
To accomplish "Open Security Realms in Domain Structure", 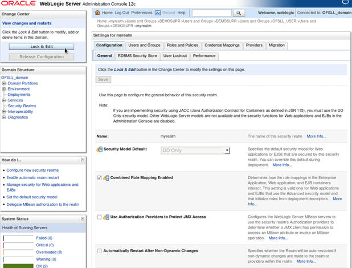I will pyautogui.click(x=22, y=106).
